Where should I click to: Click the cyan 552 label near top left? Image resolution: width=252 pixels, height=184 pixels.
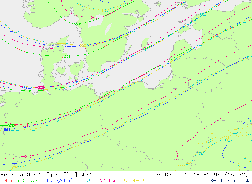pos(16,32)
